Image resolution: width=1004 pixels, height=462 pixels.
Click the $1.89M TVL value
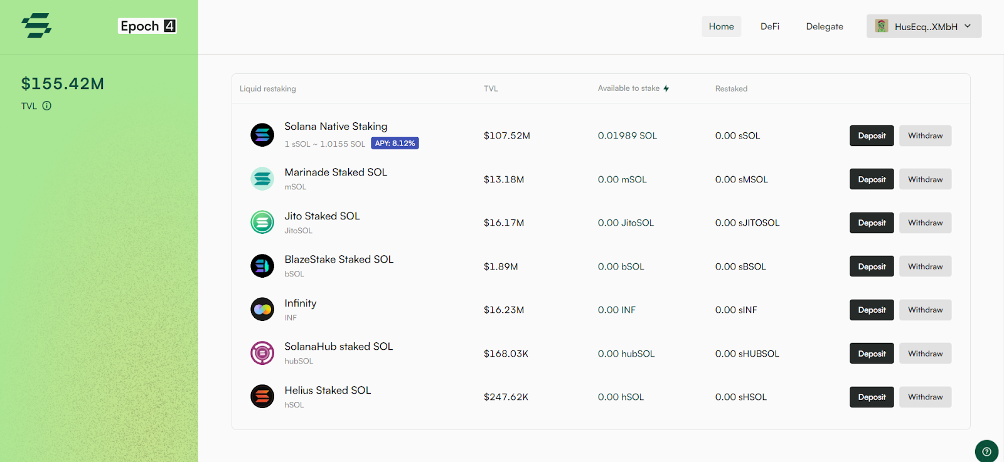(501, 266)
